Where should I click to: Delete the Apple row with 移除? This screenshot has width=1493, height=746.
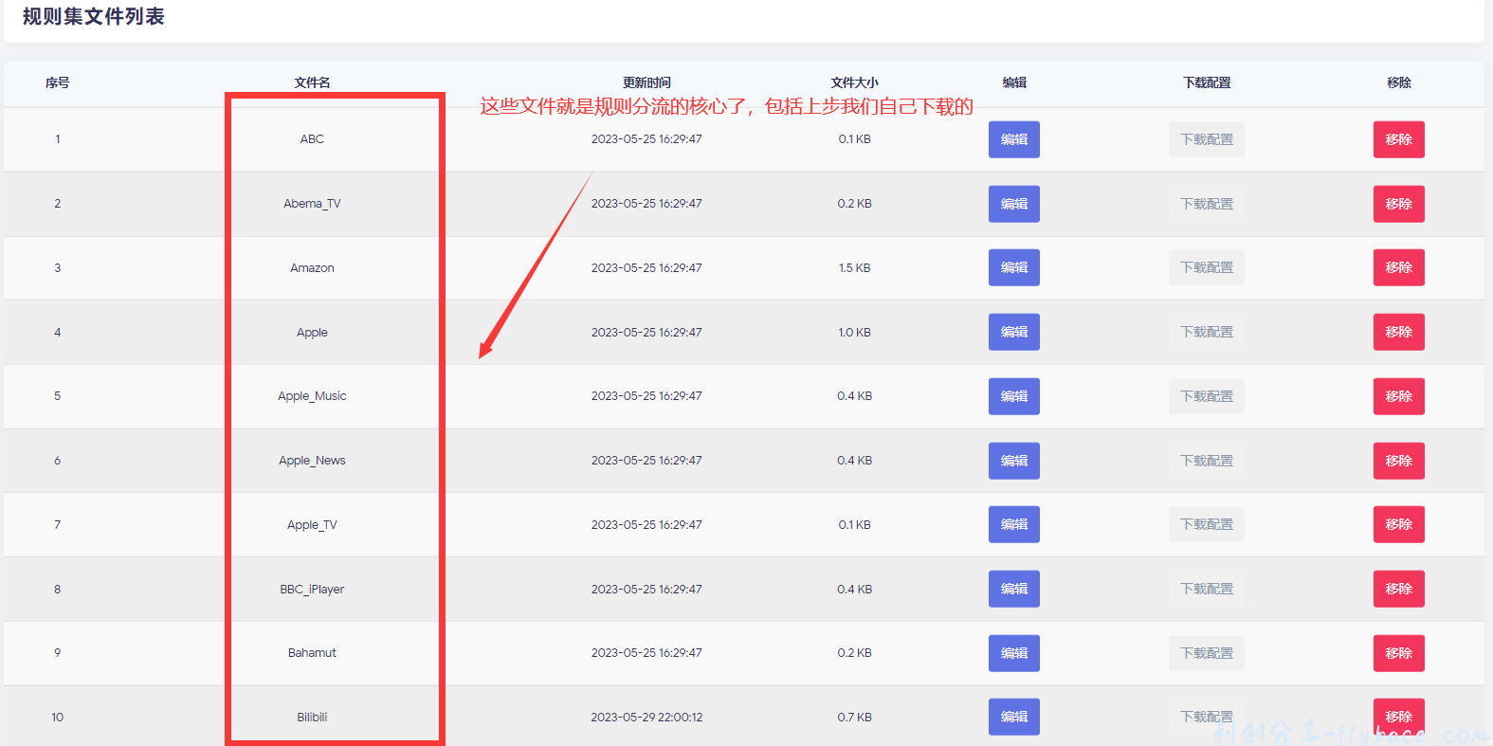click(x=1398, y=332)
